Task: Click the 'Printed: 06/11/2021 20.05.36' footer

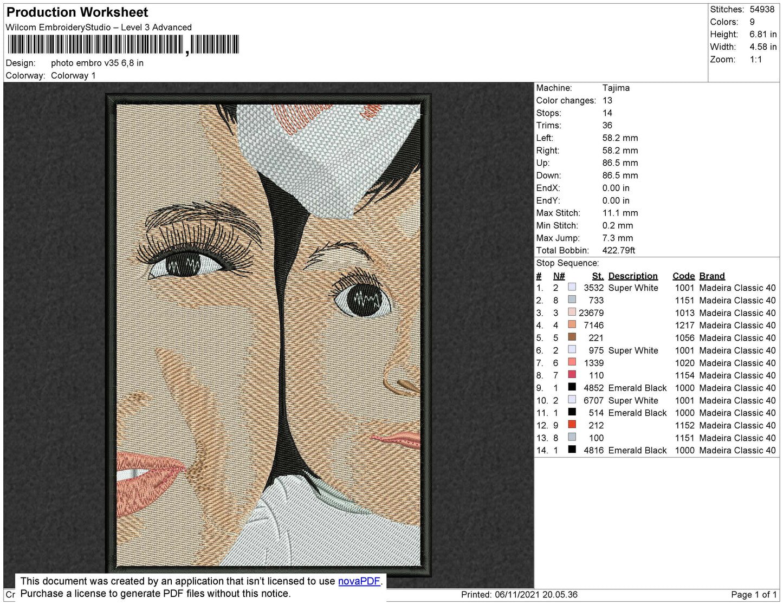Action: pos(519,594)
